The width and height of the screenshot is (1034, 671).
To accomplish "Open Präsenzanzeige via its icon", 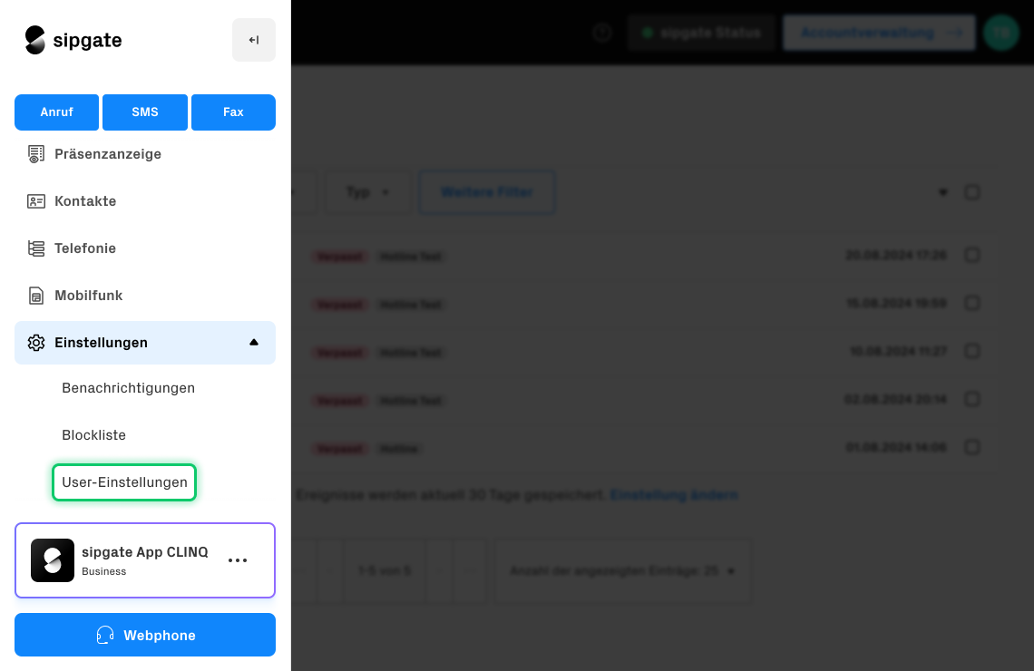I will [x=36, y=154].
